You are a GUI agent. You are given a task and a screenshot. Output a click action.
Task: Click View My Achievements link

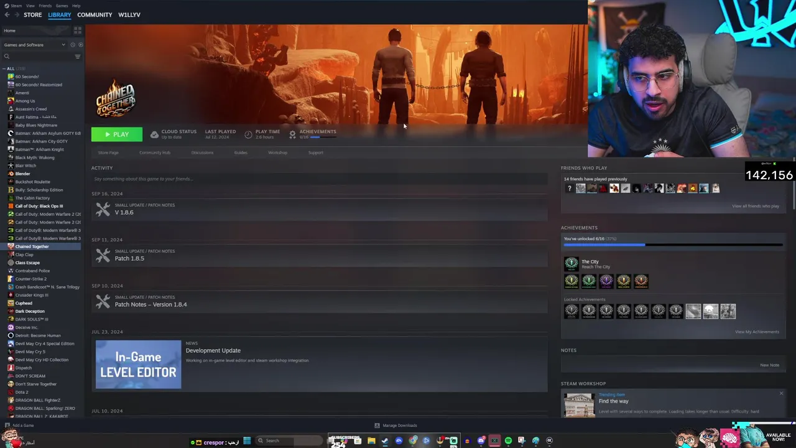(757, 332)
